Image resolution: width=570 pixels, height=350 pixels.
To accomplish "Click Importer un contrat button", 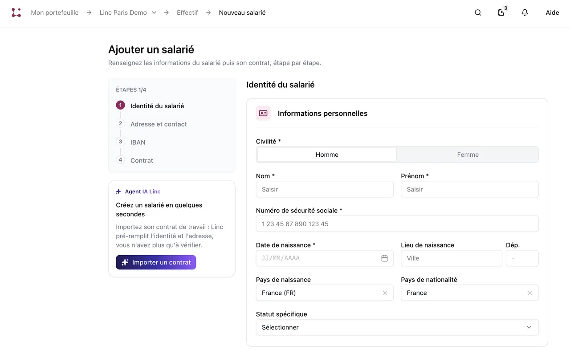I will point(156,262).
